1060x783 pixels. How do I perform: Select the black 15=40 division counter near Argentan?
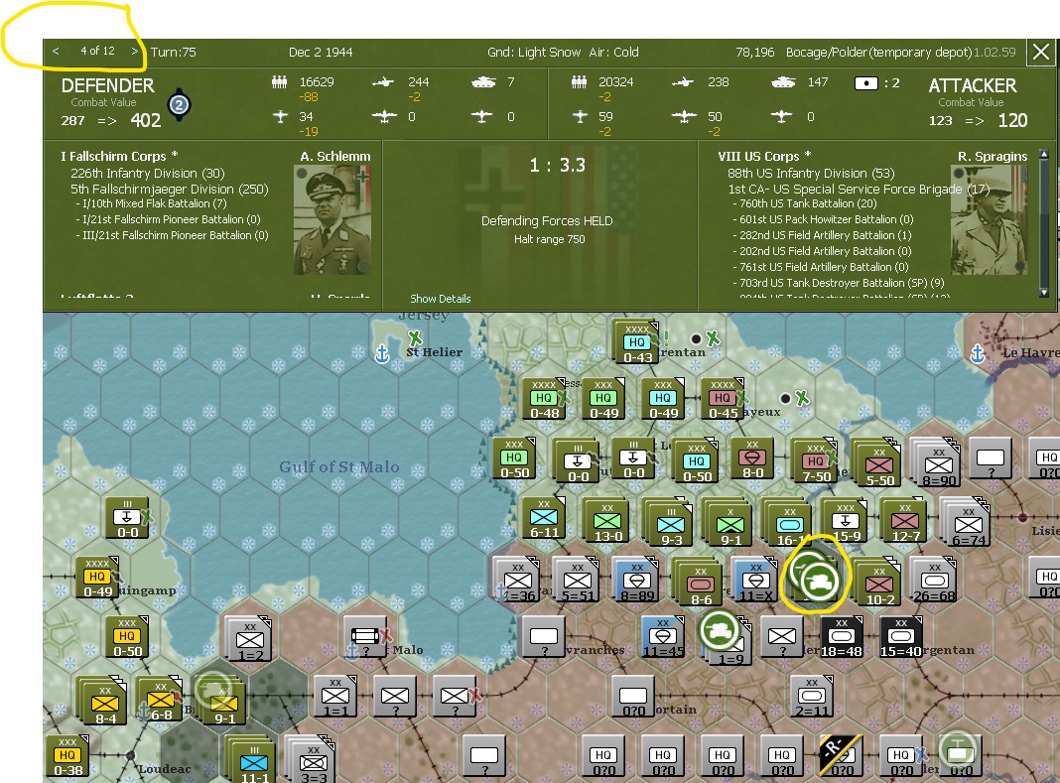point(900,636)
